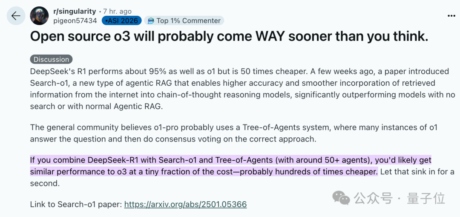Click the Top 1% Commenter label text

point(188,20)
